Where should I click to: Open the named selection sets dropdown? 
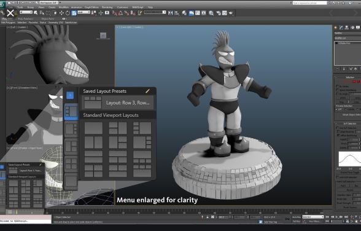point(155,12)
